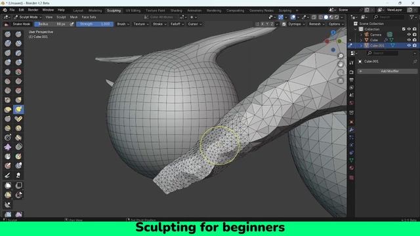Add a new workspace tab
This screenshot has width=420, height=236.
(297, 10)
